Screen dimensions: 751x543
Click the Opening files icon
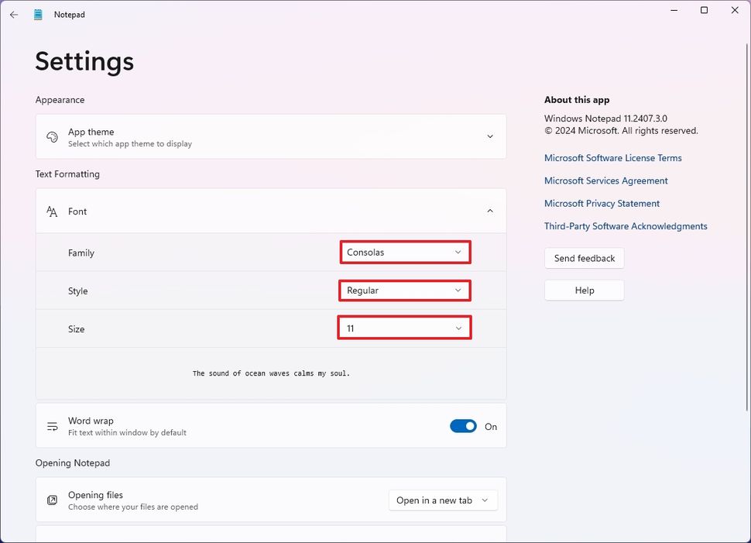[x=52, y=500]
